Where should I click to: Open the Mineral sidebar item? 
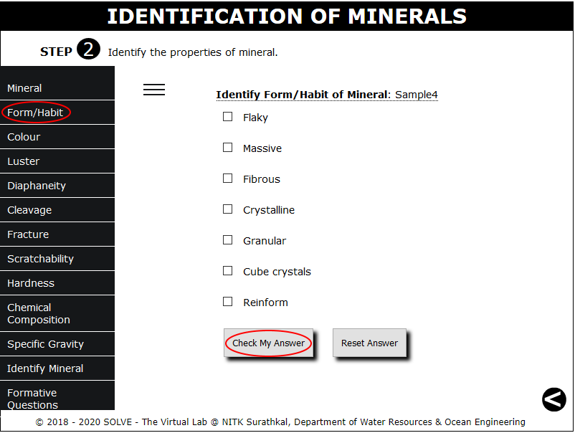(x=57, y=88)
